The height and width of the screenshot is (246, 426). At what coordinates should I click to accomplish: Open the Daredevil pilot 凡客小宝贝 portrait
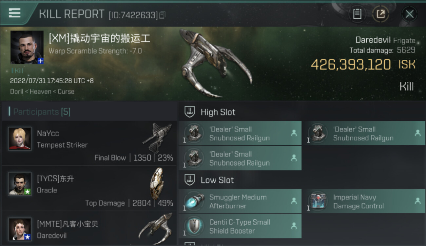point(20,229)
